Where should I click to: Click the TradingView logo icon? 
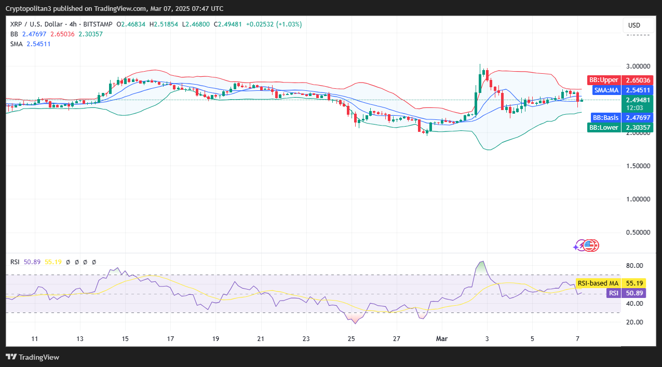pos(11,357)
